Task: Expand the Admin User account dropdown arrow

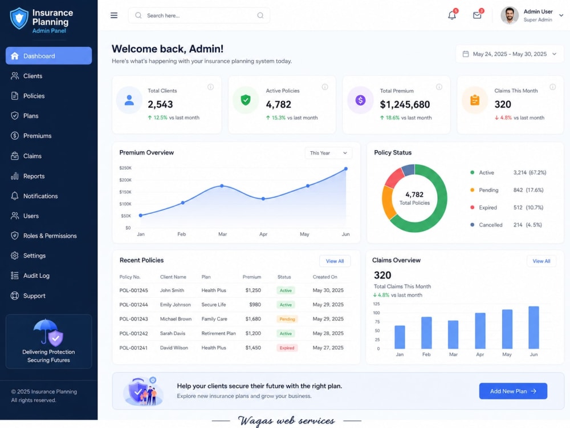Action: [561, 15]
